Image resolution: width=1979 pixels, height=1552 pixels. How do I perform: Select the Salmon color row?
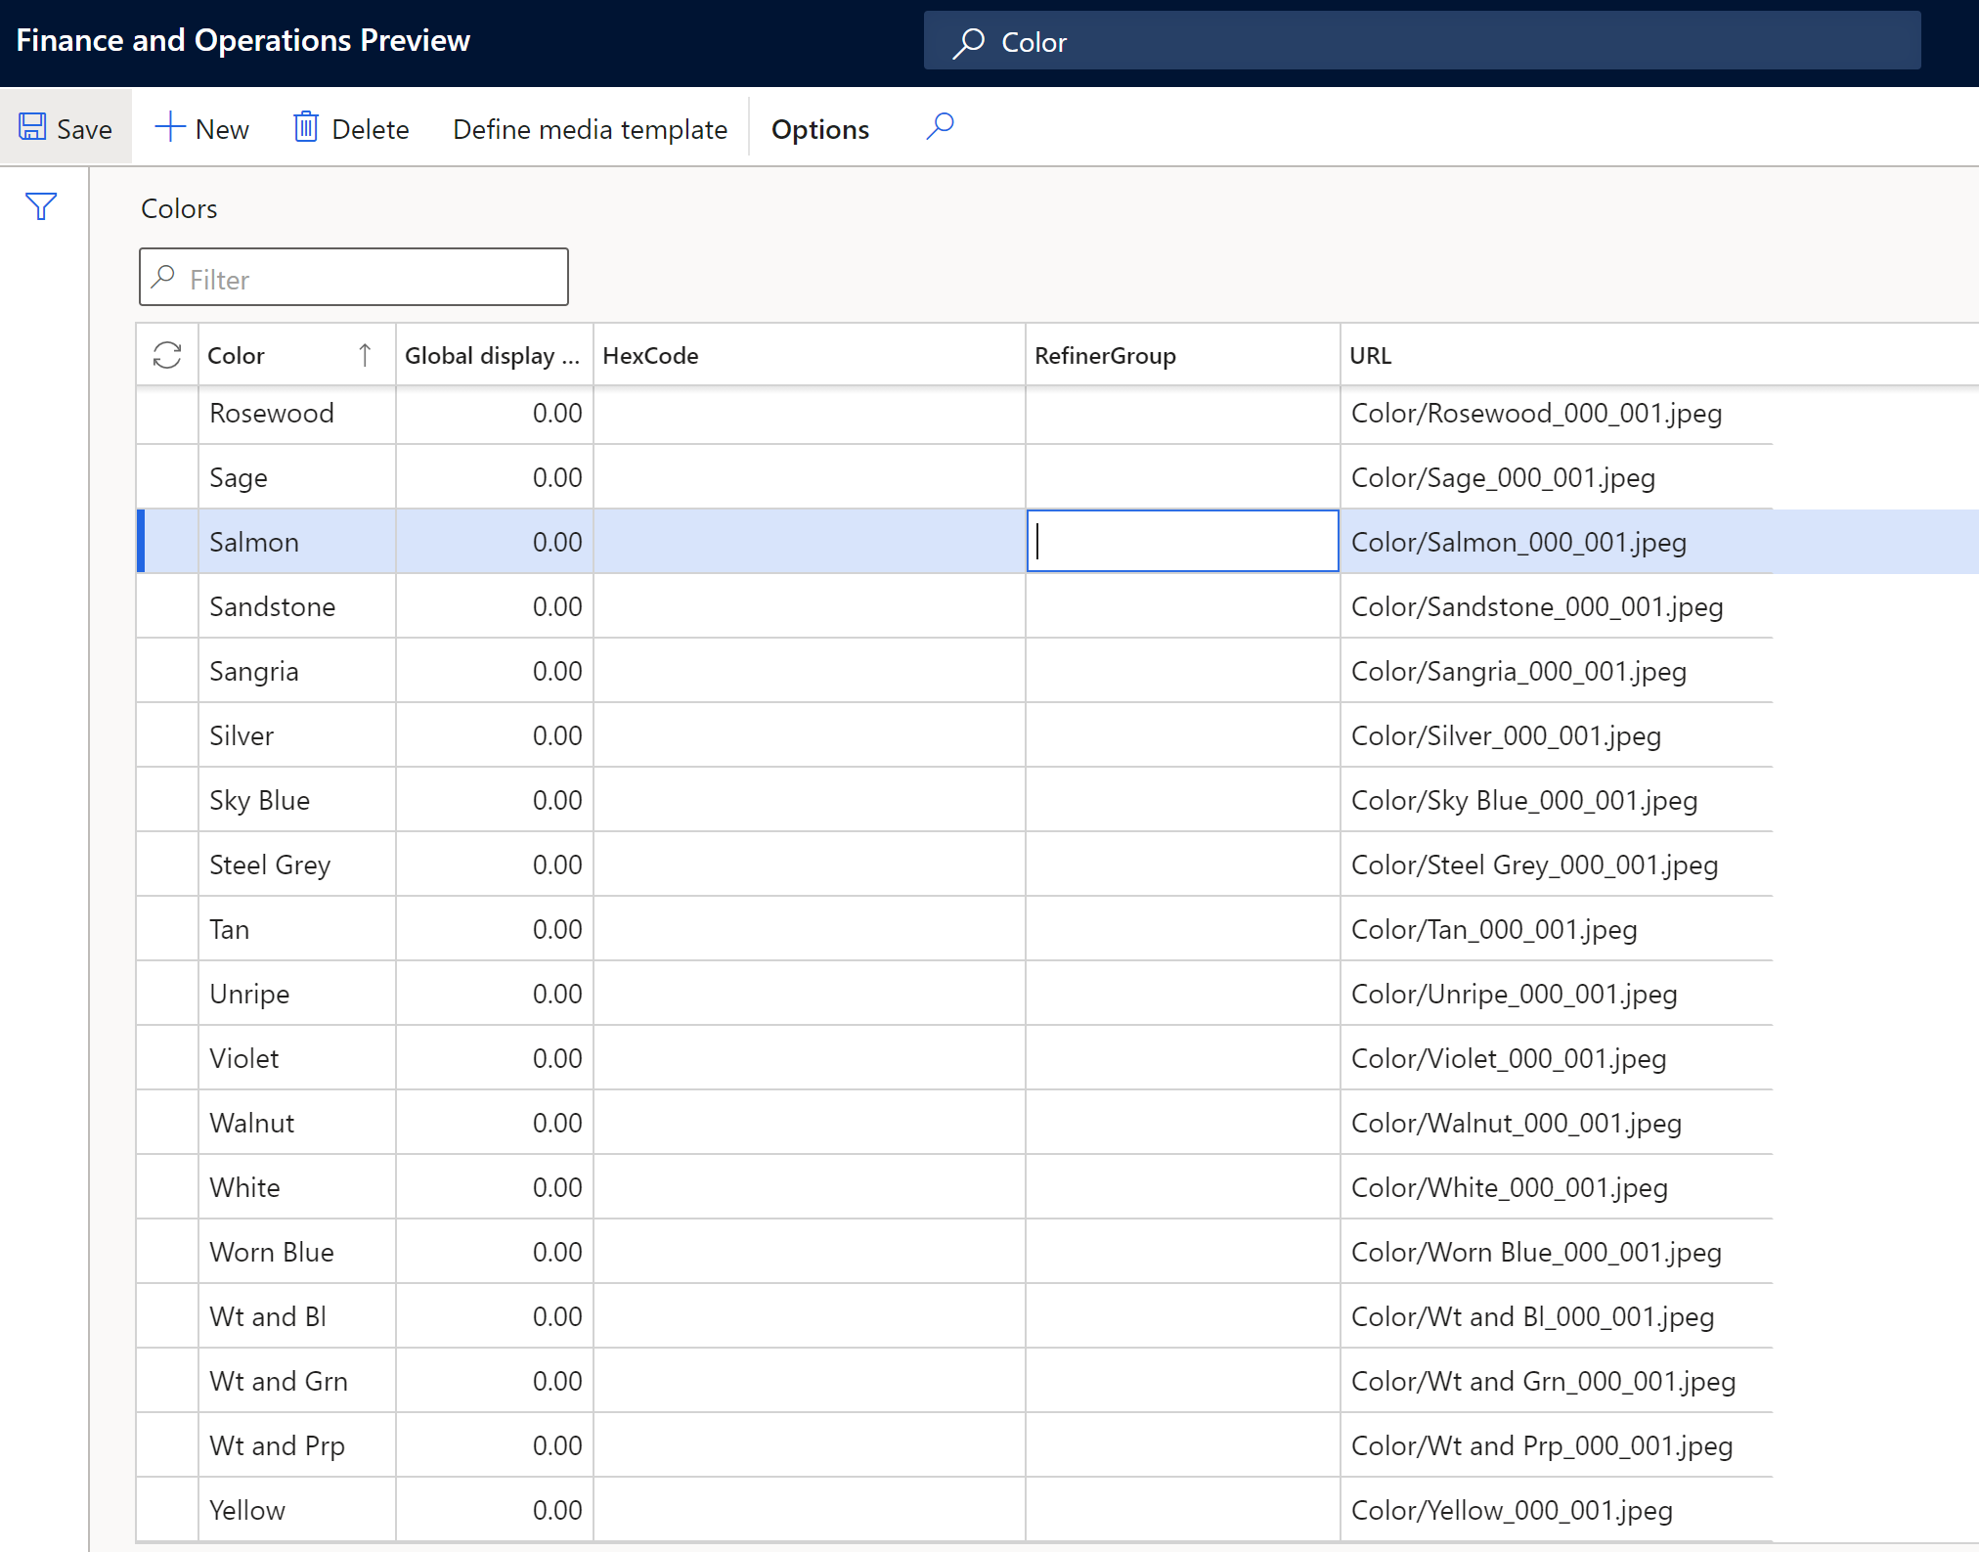point(254,542)
